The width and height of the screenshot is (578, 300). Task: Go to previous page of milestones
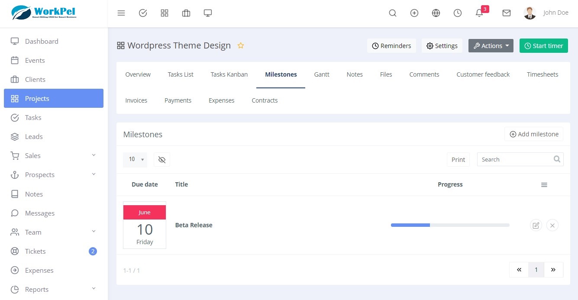coord(519,270)
